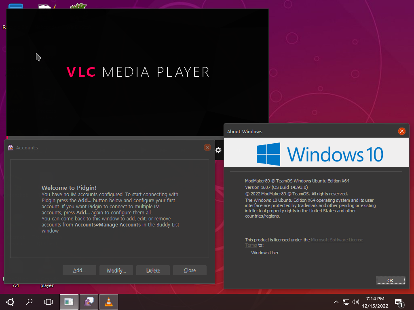The width and height of the screenshot is (414, 310).
Task: Open network status tray icon
Action: pos(346,302)
